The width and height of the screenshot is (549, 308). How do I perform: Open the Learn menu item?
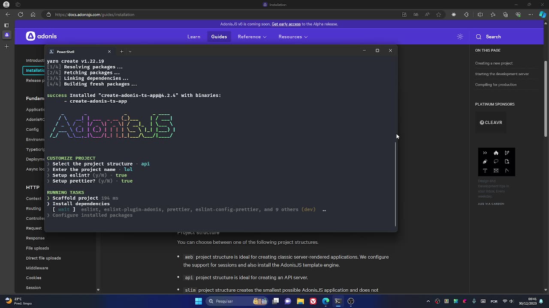pyautogui.click(x=194, y=37)
